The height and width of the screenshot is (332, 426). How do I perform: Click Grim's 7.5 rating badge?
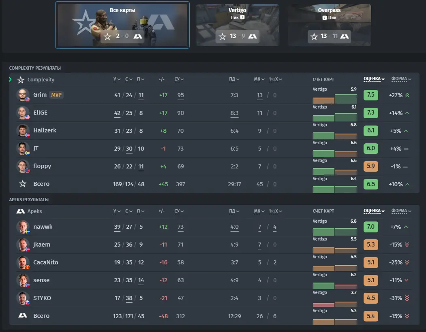pos(371,95)
